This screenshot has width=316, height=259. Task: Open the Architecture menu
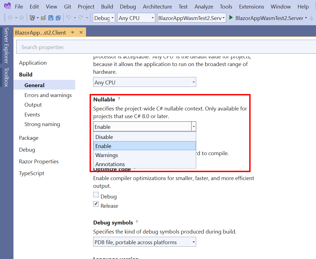157,7
